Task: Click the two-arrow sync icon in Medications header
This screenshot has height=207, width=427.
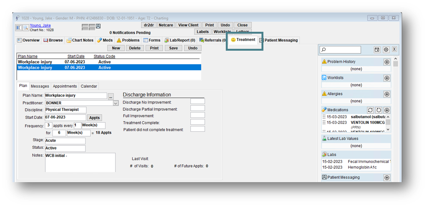Action: point(370,110)
